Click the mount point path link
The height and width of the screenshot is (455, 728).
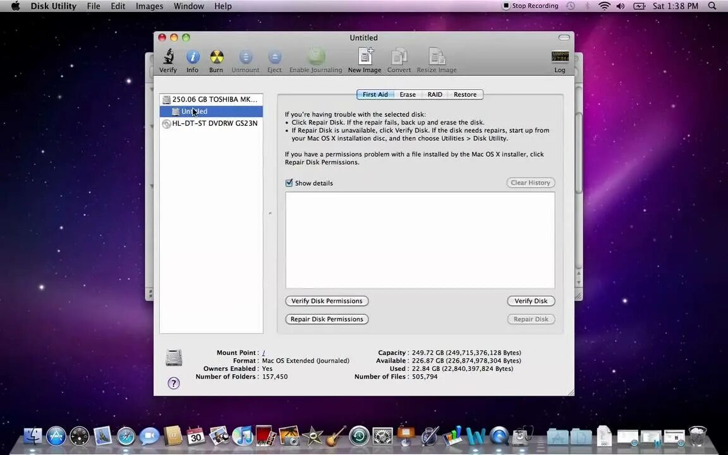[264, 353]
